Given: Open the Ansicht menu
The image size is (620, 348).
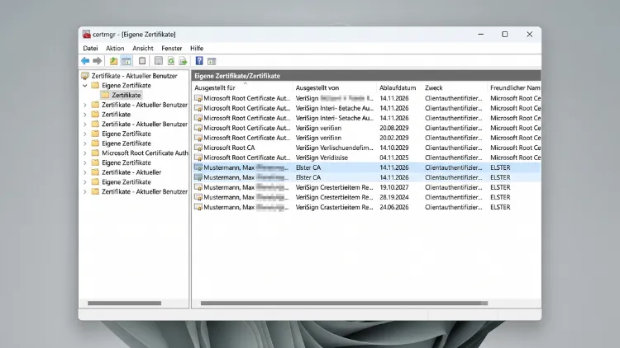Looking at the screenshot, I should click(x=143, y=48).
